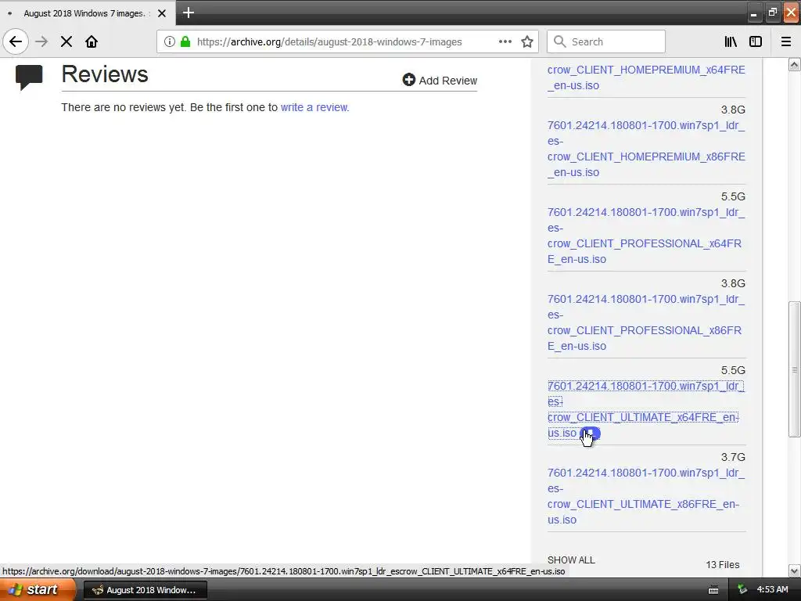This screenshot has height=601, width=801.
Task: Click the '13 Files' count text
Action: click(x=722, y=565)
